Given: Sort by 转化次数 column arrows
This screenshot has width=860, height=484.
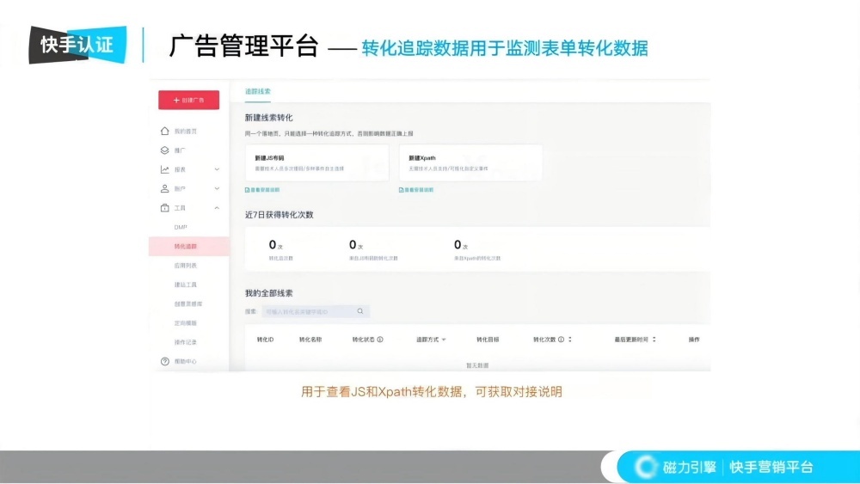Looking at the screenshot, I should [570, 340].
